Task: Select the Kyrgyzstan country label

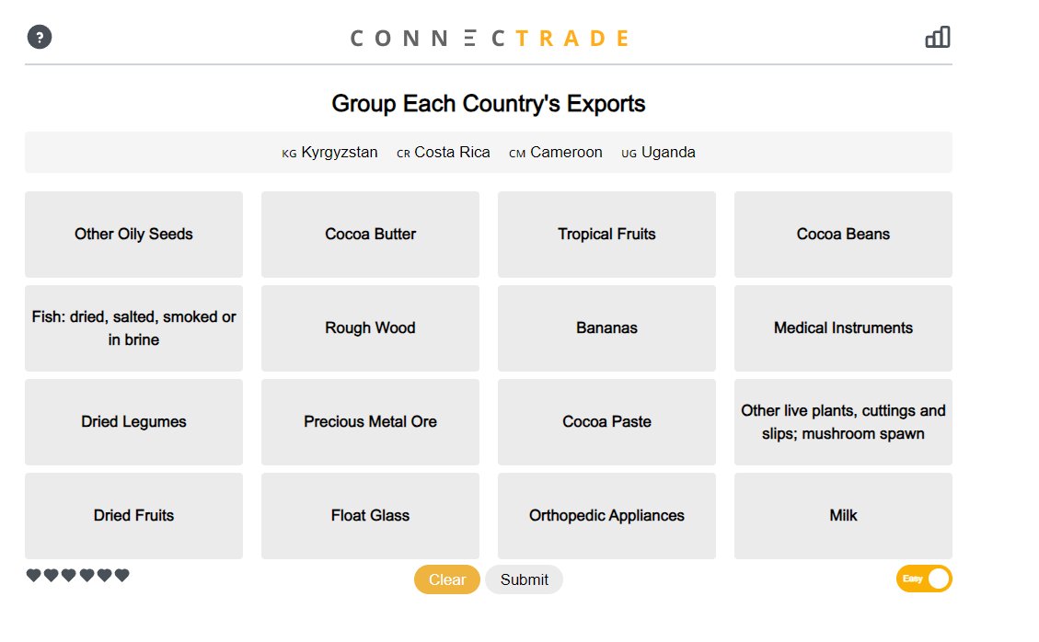Action: (x=339, y=152)
